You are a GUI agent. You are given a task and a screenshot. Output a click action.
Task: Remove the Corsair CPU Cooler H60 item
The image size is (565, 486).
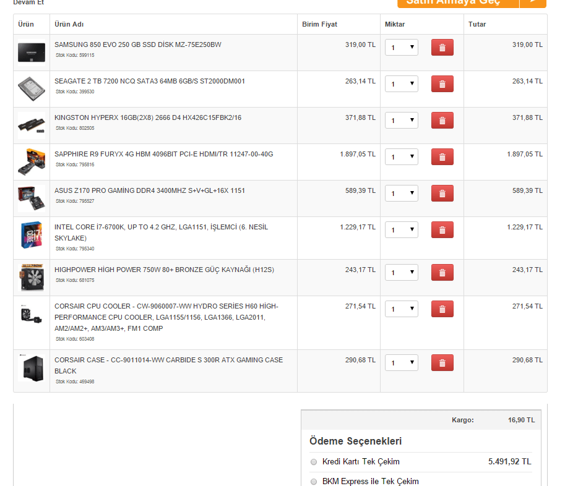point(442,309)
